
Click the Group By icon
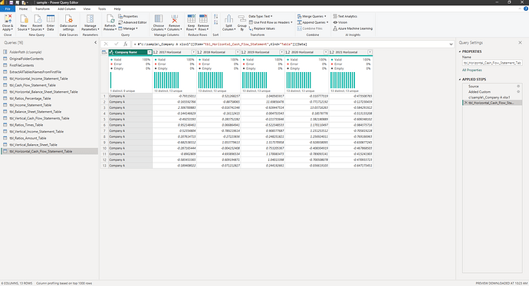click(242, 19)
